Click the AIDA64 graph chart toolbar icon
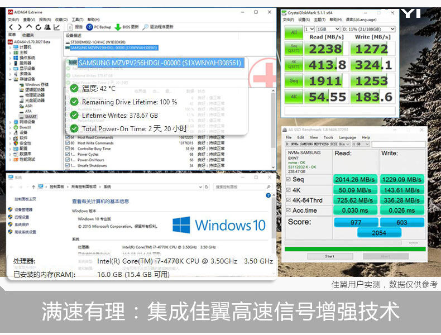The image size is (441, 335). (x=56, y=27)
